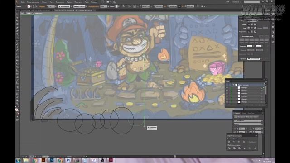Open leading dropdown in Character panel
The width and height of the screenshot is (290, 163).
(262, 129)
